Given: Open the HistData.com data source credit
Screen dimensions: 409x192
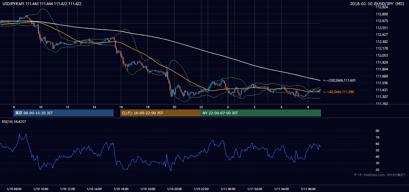Looking at the screenshot, I should 380,175.
